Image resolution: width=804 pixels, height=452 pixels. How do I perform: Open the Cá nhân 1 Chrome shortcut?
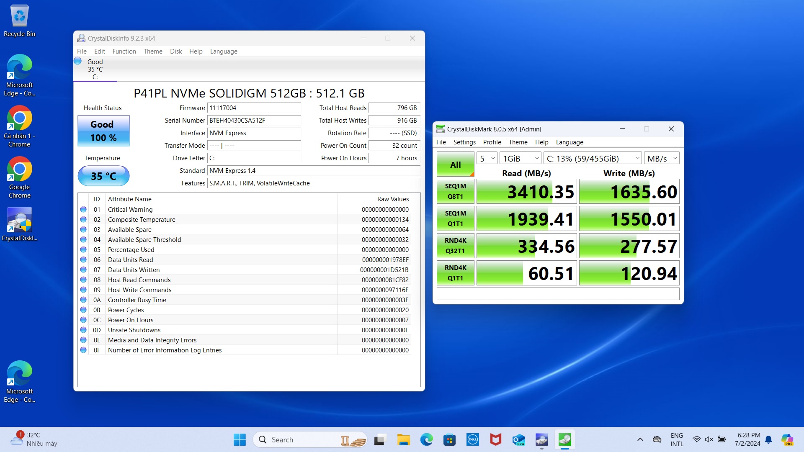(x=19, y=126)
